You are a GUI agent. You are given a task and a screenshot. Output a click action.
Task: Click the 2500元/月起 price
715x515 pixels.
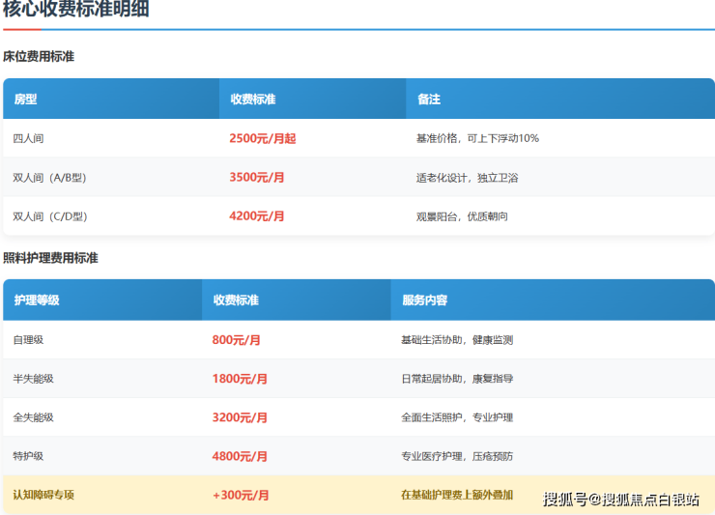tap(263, 138)
